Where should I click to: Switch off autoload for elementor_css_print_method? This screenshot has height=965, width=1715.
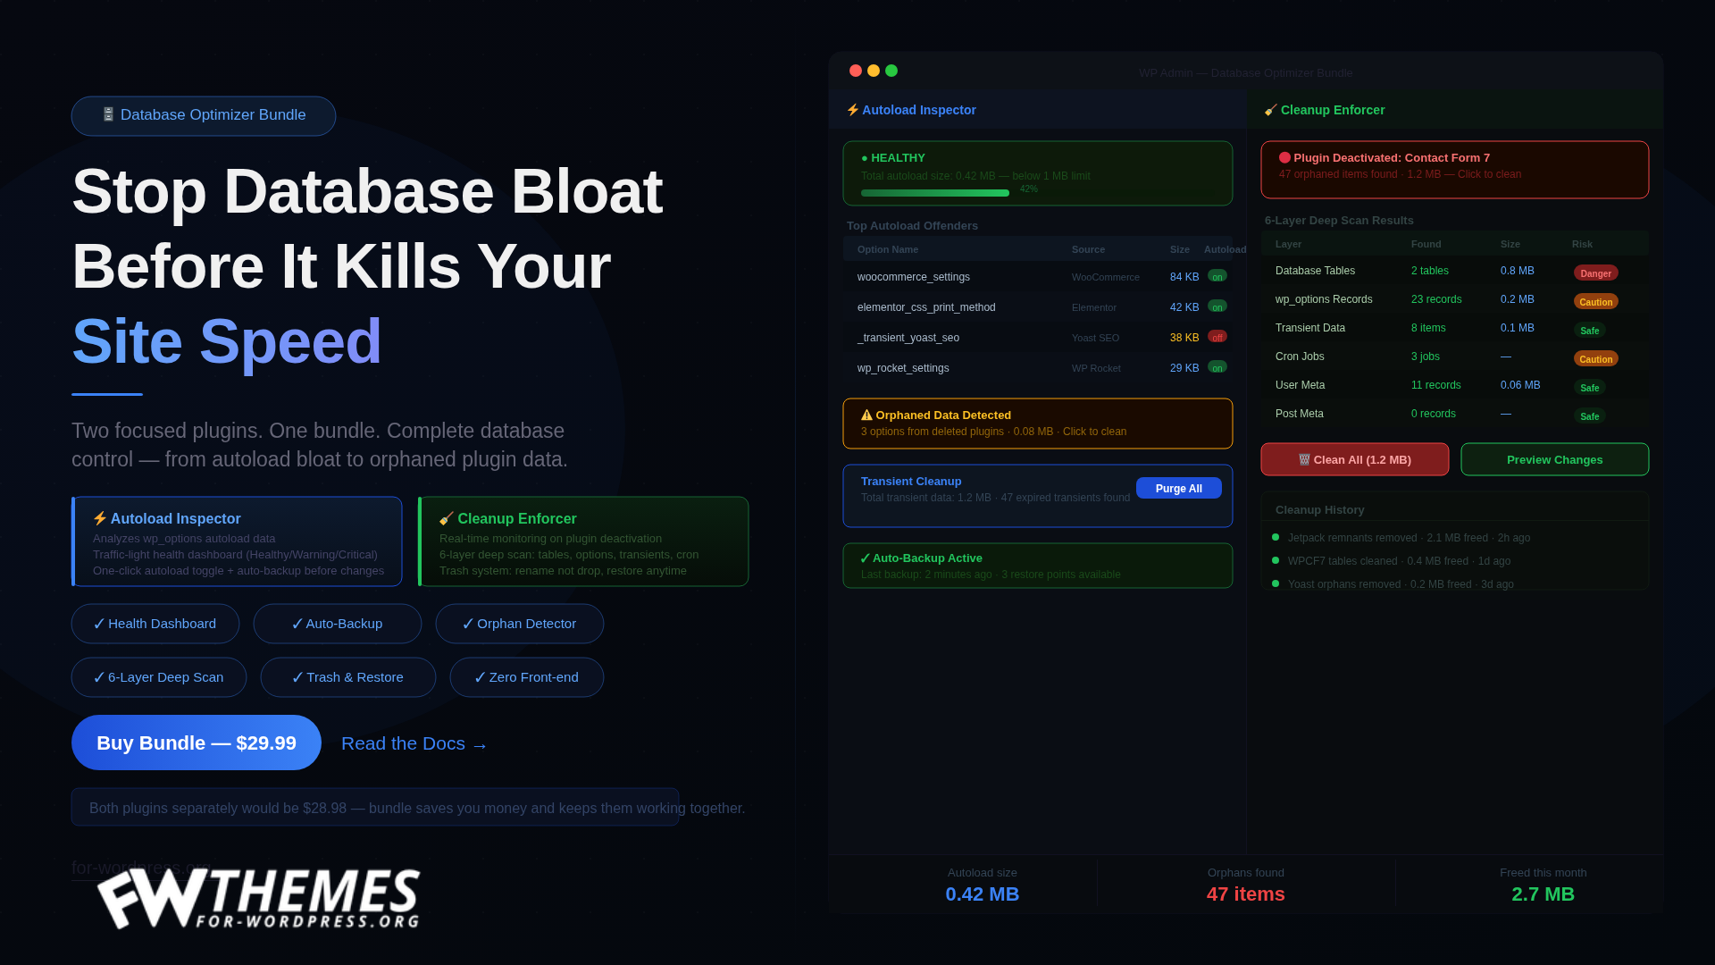(x=1217, y=306)
